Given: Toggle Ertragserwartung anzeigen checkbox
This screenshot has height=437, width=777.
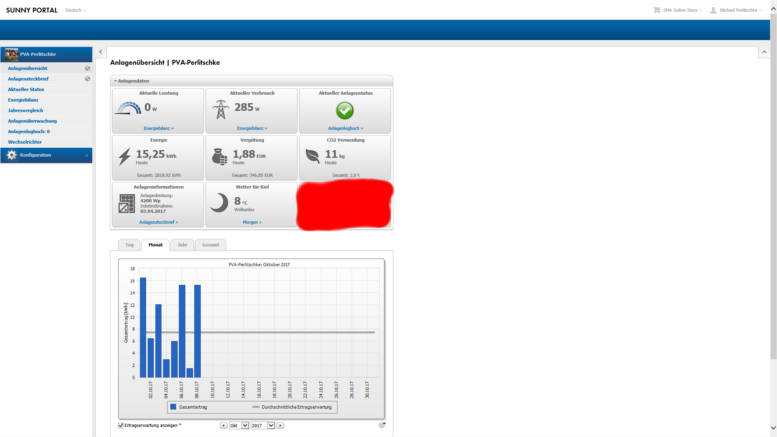Looking at the screenshot, I should [x=121, y=425].
